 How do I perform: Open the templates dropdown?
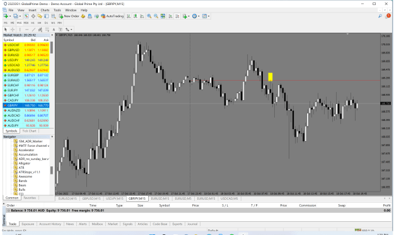point(206,16)
